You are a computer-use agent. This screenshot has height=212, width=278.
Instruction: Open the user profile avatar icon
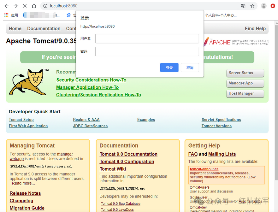point(263,6)
